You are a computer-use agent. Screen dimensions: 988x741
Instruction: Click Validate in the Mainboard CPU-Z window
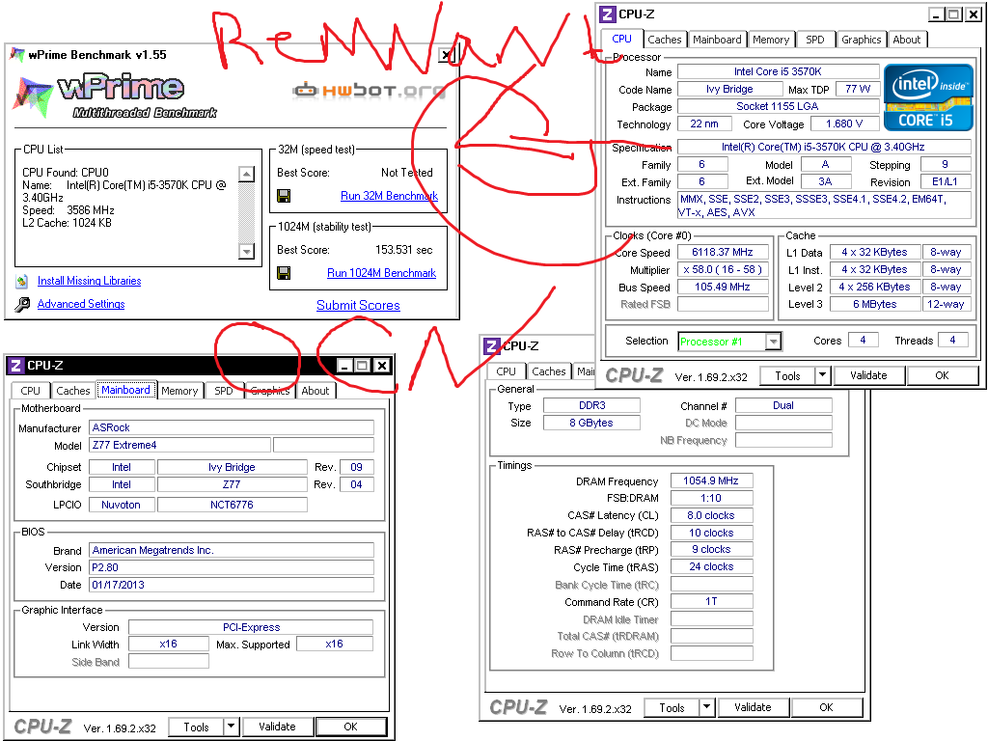tap(277, 727)
